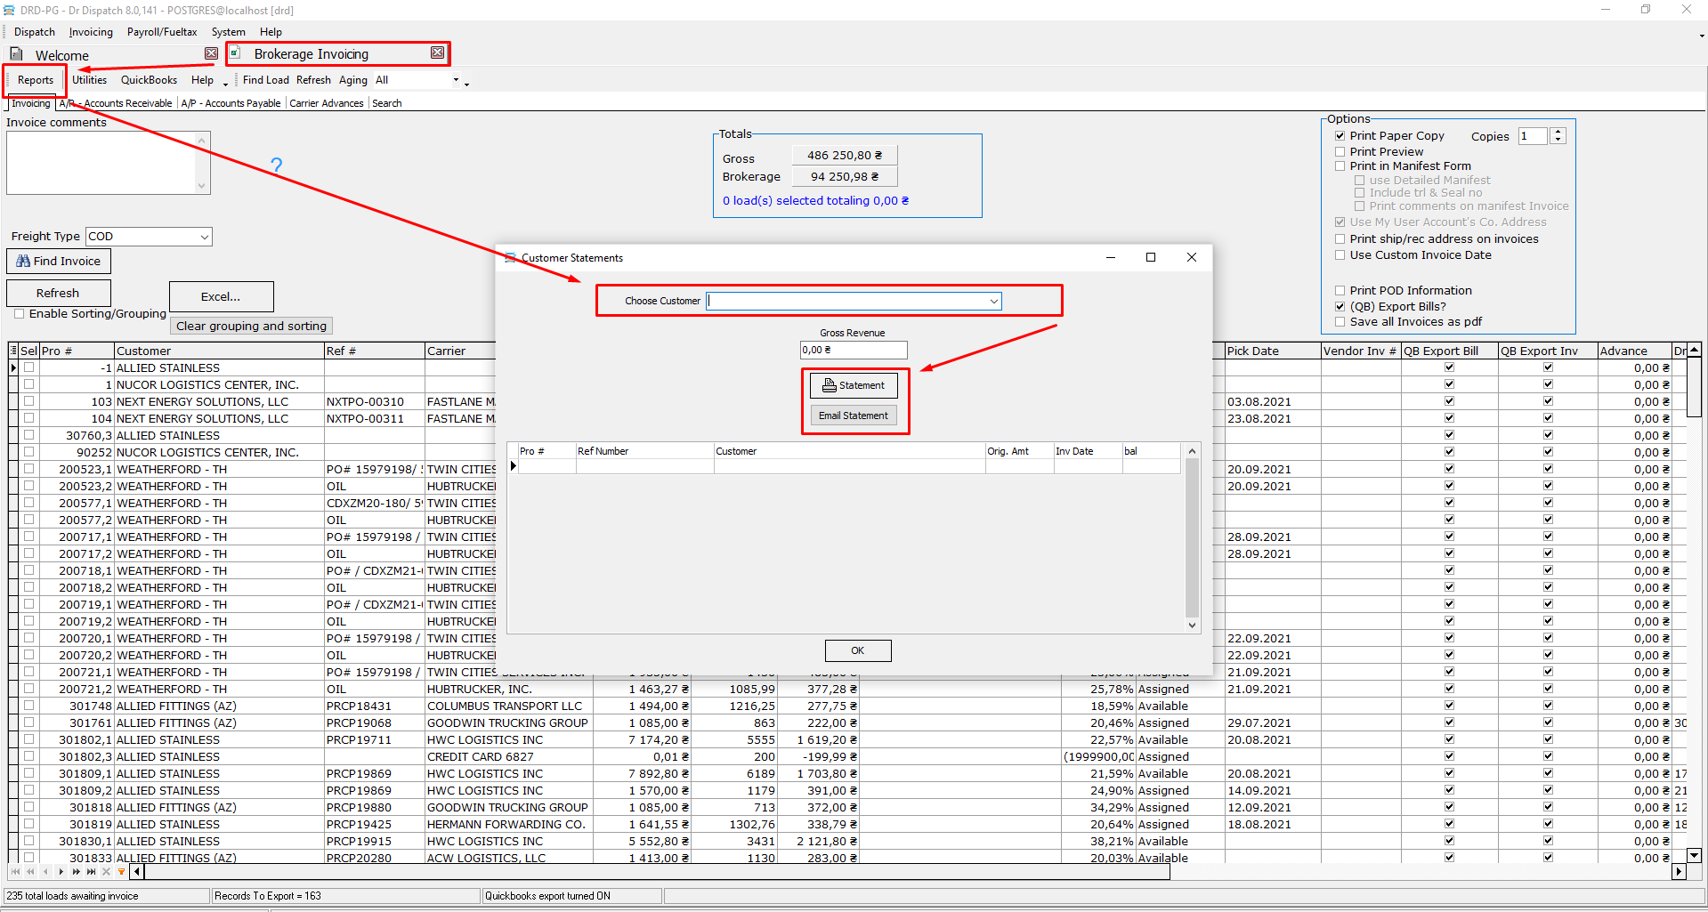Open the Choose Customer dropdown
Image resolution: width=1708 pixels, height=912 pixels.
pyautogui.click(x=993, y=302)
